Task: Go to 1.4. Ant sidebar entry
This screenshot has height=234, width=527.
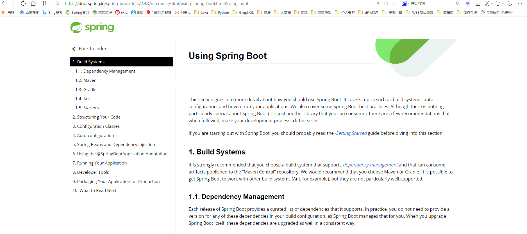Action: click(83, 99)
